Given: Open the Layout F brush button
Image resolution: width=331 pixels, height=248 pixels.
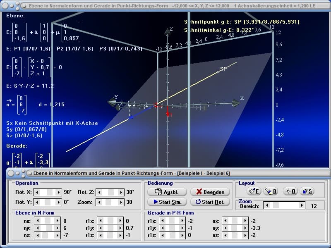Looking at the screenshot, I should (254, 191).
